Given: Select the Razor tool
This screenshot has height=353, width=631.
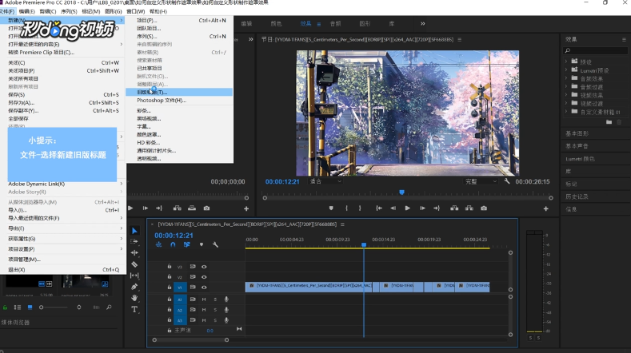Looking at the screenshot, I should click(x=134, y=264).
